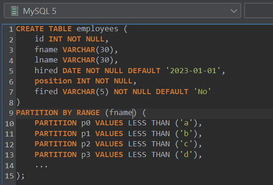
Task: Click 'DEFAULT' keyword on hired line
Action: 144,71
